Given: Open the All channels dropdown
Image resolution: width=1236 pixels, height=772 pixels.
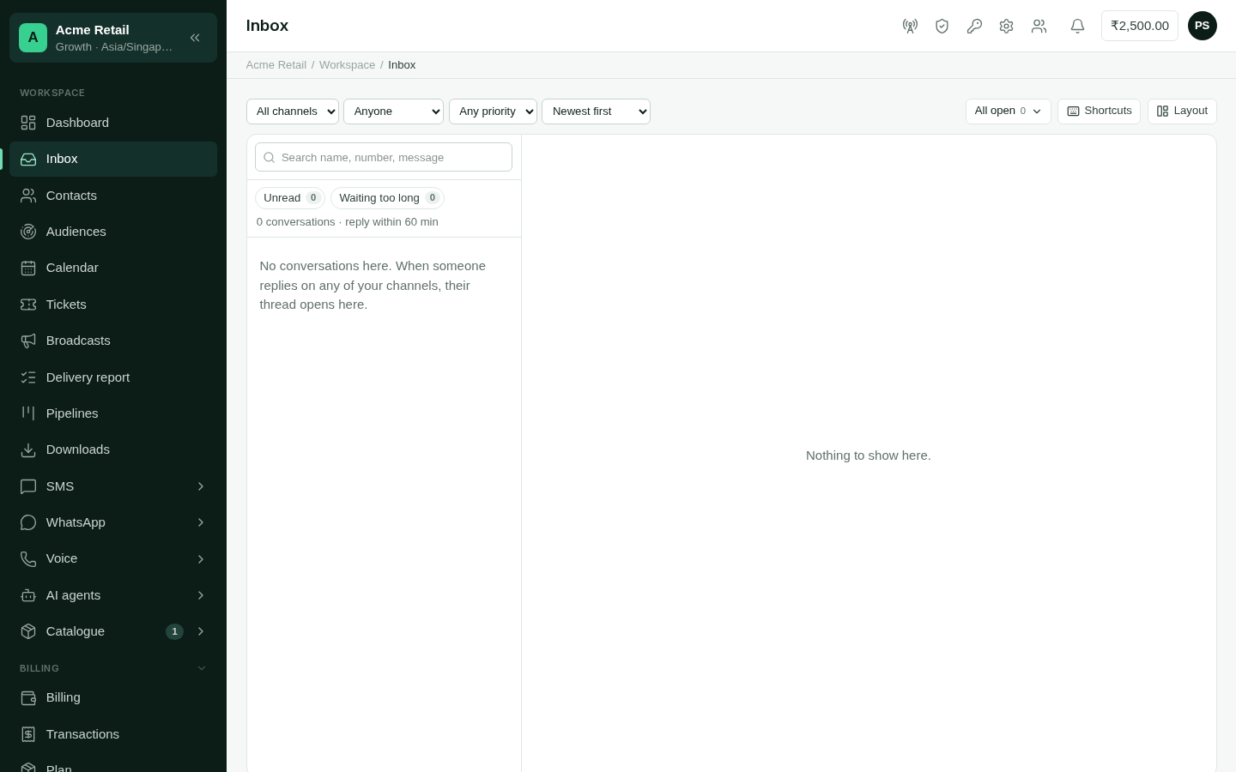Looking at the screenshot, I should 293,112.
